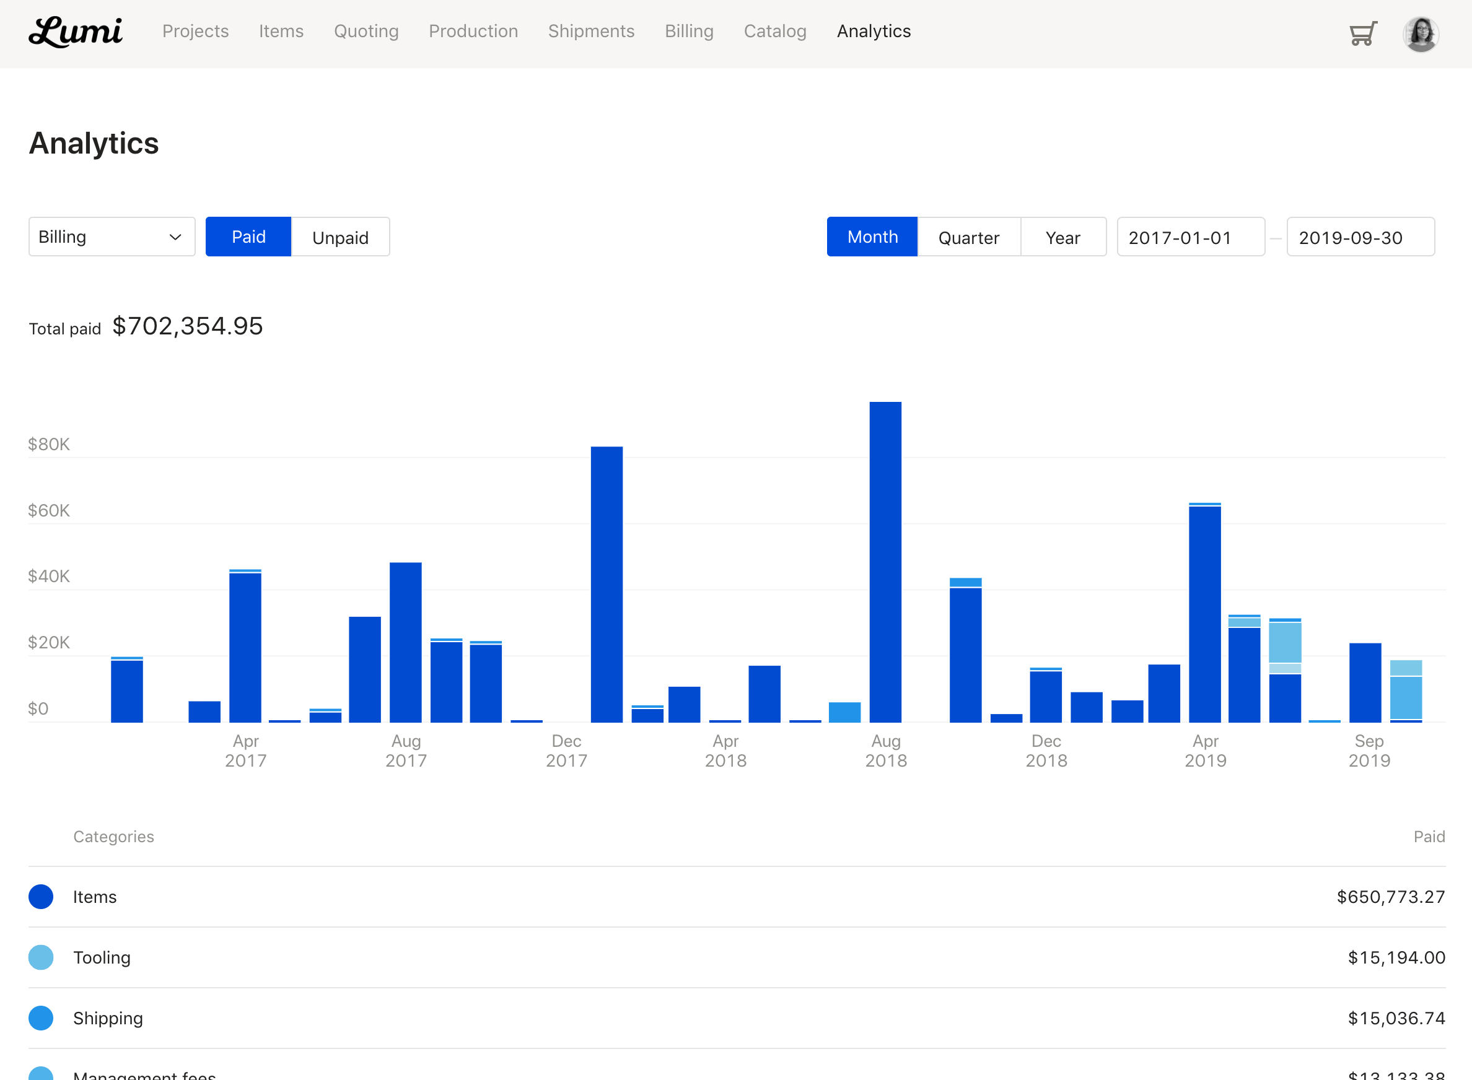Select the Lumi logo home icon
Viewport: 1472px width, 1080px height.
76,31
